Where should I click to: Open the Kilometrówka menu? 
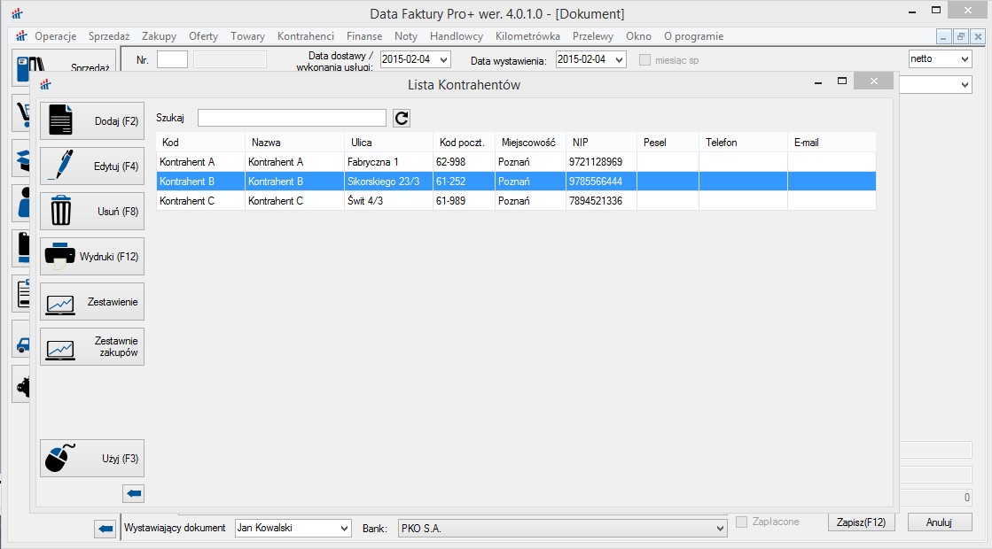pyautogui.click(x=527, y=36)
